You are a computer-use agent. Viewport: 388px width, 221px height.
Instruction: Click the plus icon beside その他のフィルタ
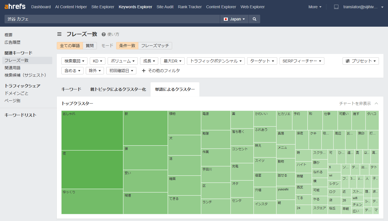pyautogui.click(x=144, y=70)
